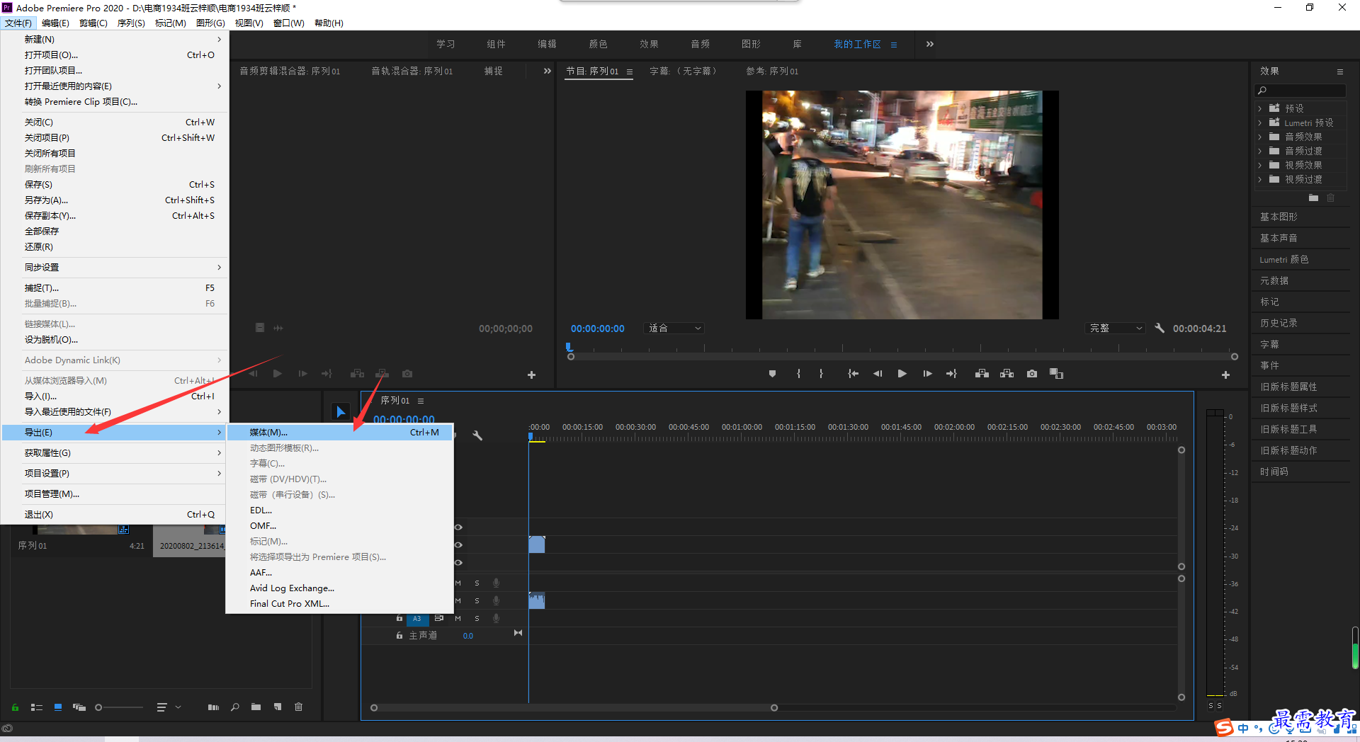Open the Effects panel menu
This screenshot has height=742, width=1360.
coord(1339,71)
